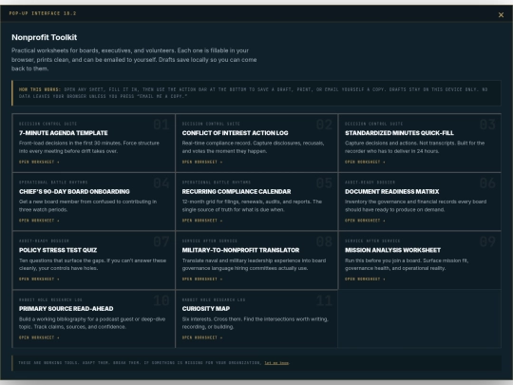Image resolution: width=513 pixels, height=385 pixels.
Task: Click the Service After Service label above Mission Analysis Worksheet
Action: click(x=372, y=241)
